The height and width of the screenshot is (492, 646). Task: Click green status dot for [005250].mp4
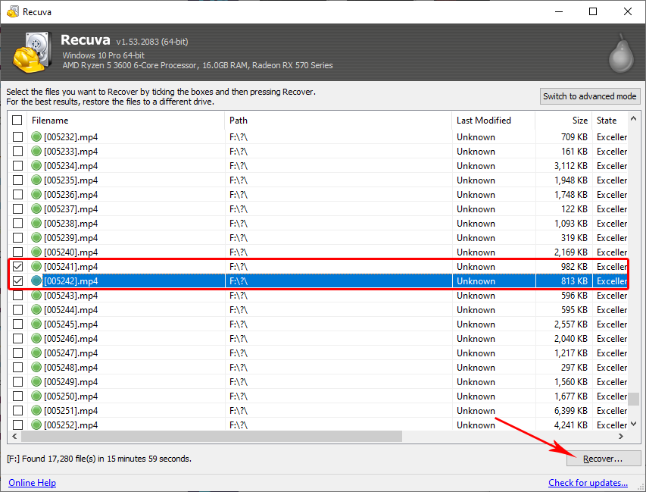(x=36, y=396)
